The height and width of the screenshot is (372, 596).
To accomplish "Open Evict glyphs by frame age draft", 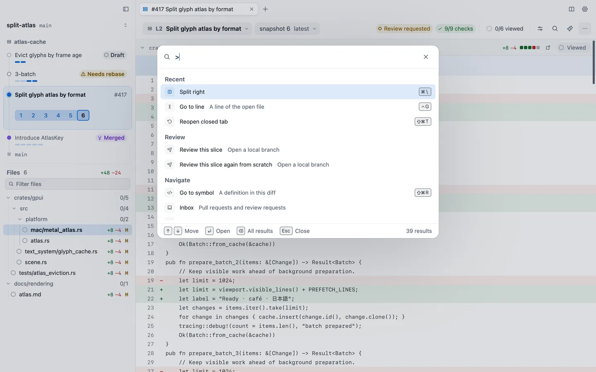I will tap(67, 58).
